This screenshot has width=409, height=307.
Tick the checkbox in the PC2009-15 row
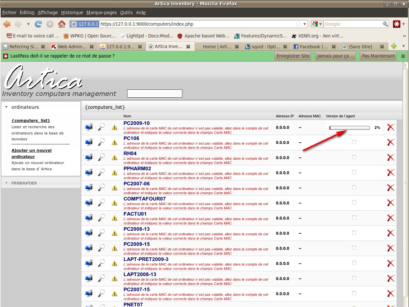354,248
